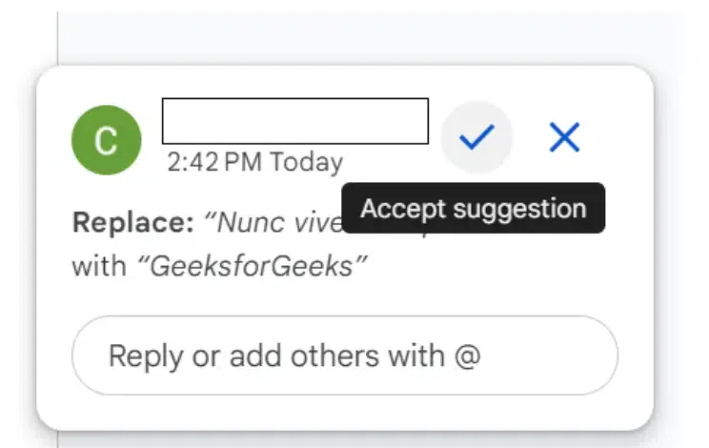Reject the suggestion with the X icon
The height and width of the screenshot is (448, 709).
(564, 138)
